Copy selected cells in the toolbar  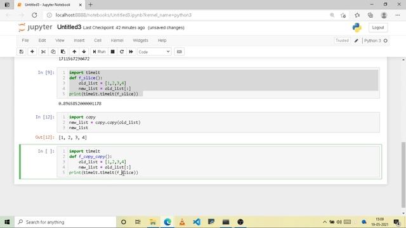[x=53, y=52]
